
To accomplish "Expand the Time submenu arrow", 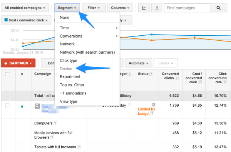I will (117, 28).
